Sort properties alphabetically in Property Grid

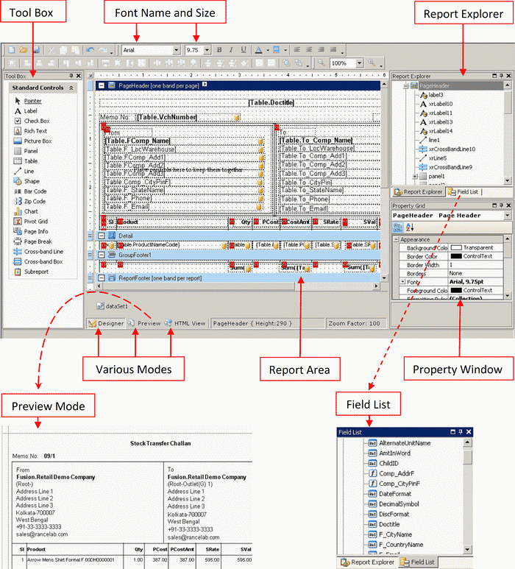tap(409, 228)
